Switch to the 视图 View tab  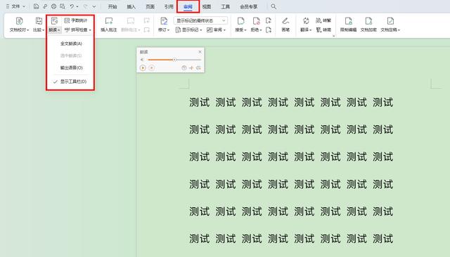[x=207, y=6]
